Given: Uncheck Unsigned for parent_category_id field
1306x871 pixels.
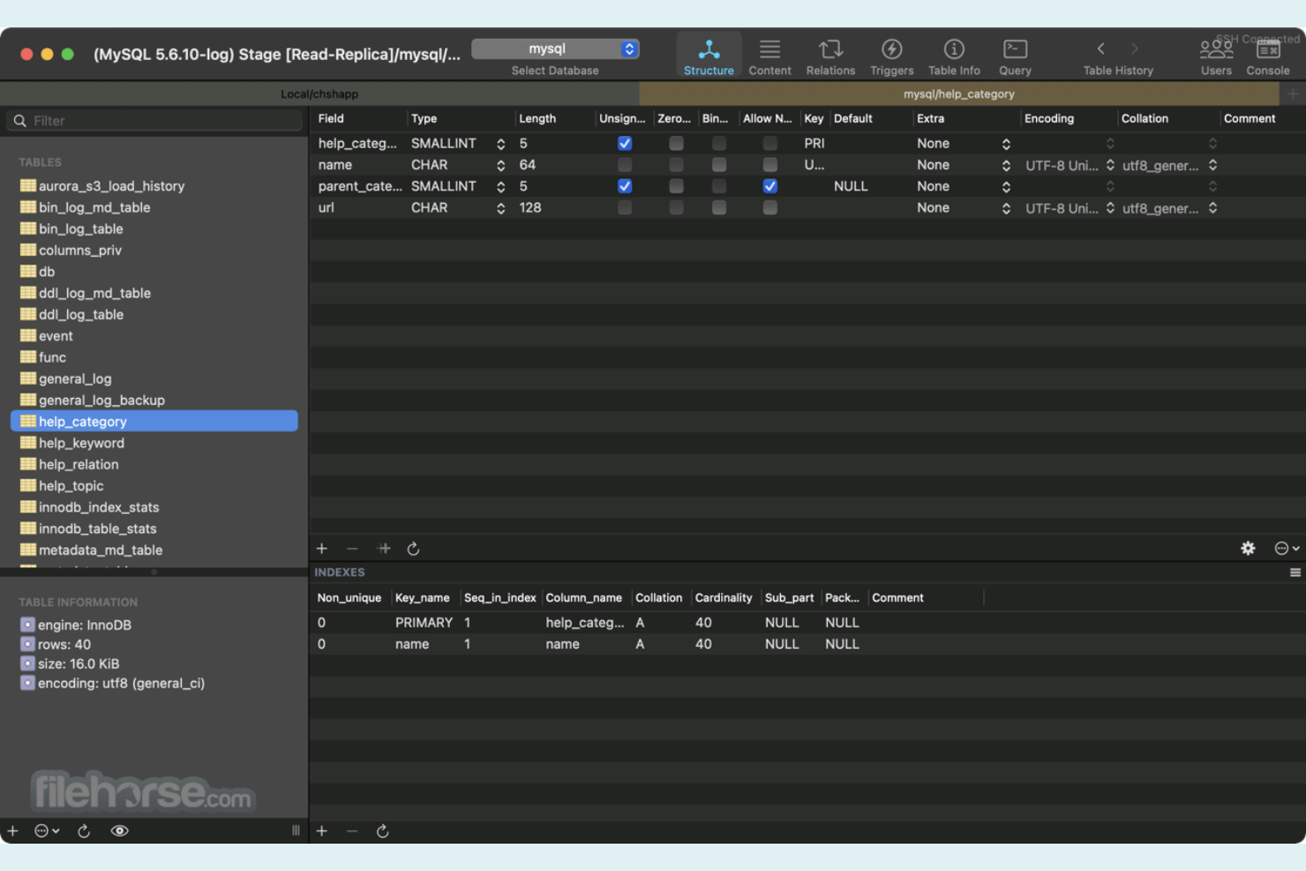Looking at the screenshot, I should coord(625,186).
